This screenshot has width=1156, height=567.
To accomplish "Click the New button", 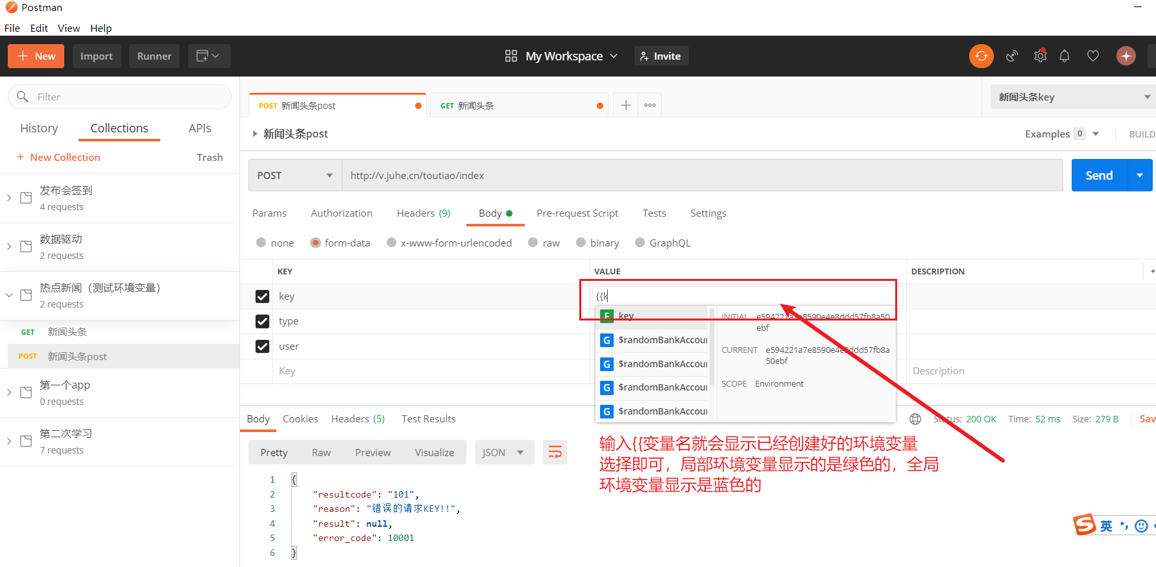I will [x=36, y=56].
